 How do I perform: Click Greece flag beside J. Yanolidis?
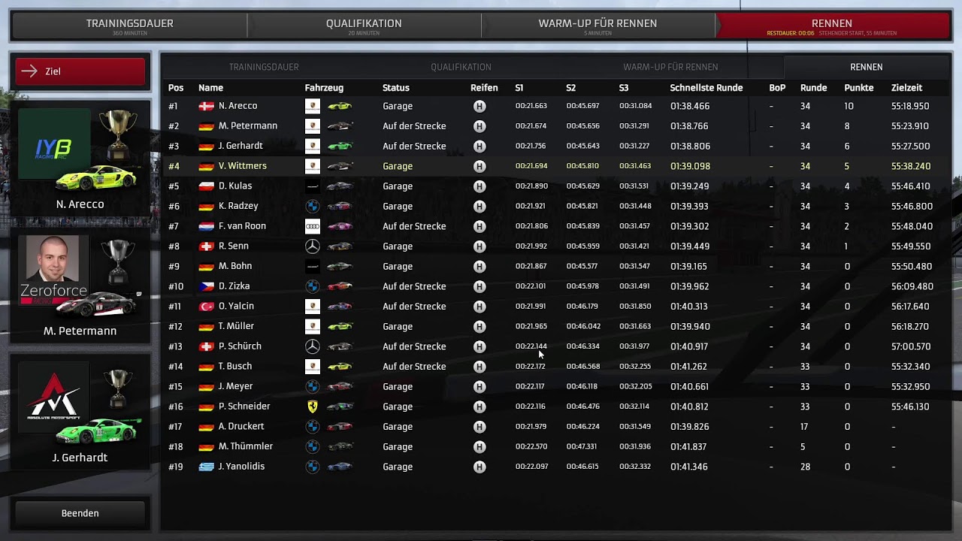(206, 467)
